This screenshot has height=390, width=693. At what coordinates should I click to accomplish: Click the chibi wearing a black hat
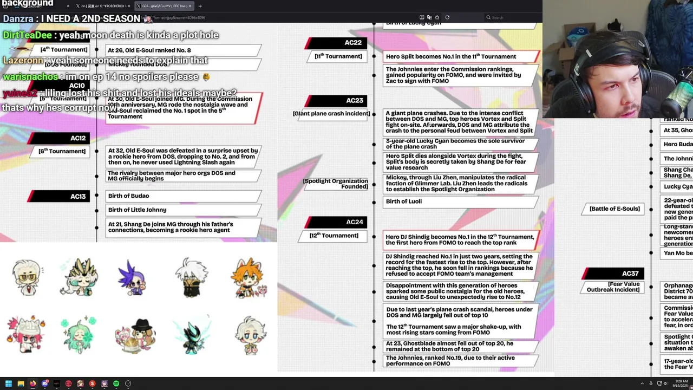(x=135, y=336)
